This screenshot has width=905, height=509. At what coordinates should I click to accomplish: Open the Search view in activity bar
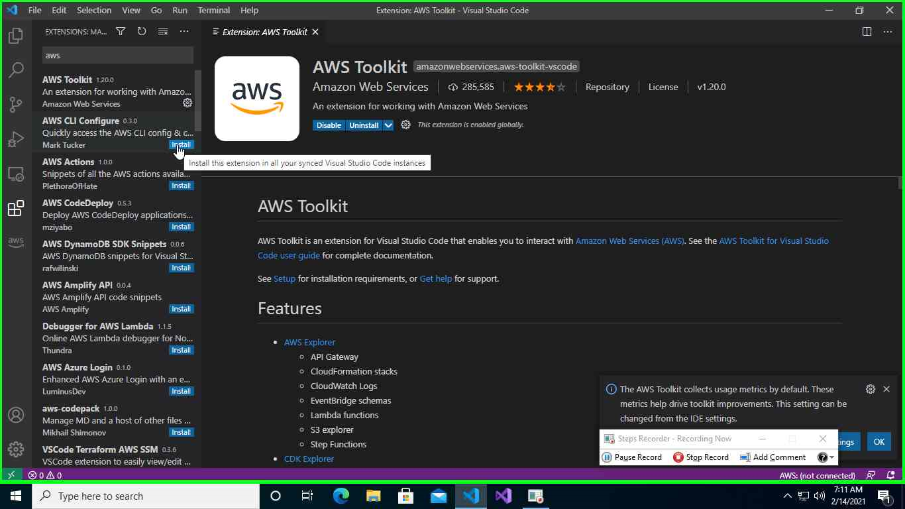(x=16, y=70)
